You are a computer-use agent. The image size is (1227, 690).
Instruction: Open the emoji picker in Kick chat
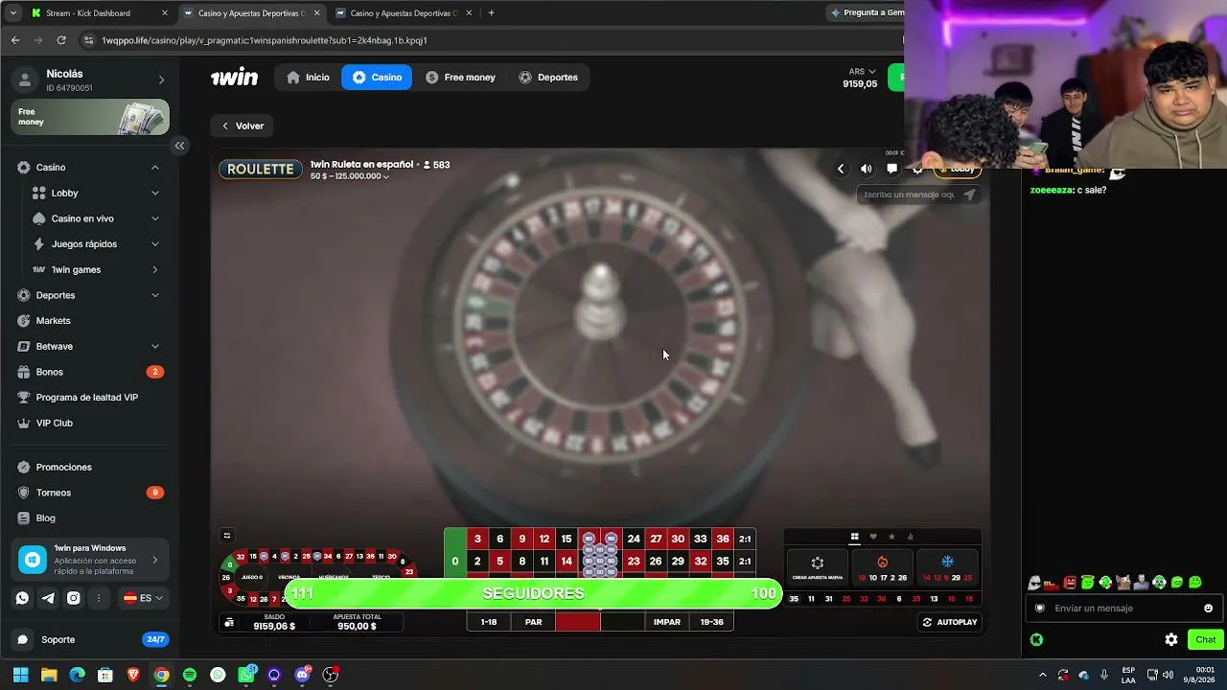click(1208, 608)
